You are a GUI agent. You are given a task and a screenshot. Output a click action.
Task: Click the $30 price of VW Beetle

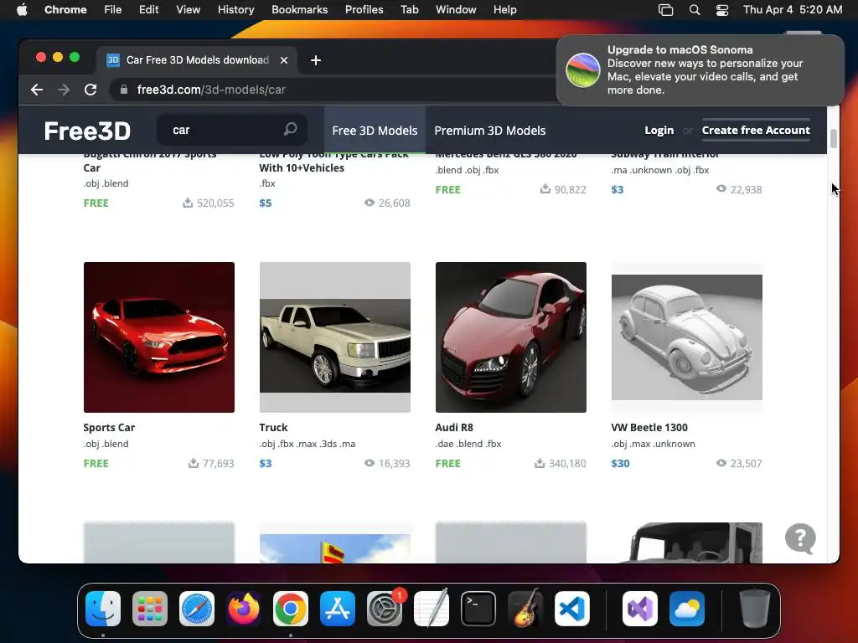point(620,463)
